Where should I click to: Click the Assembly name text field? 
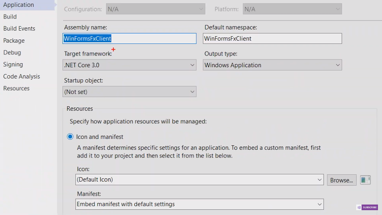[129, 39]
